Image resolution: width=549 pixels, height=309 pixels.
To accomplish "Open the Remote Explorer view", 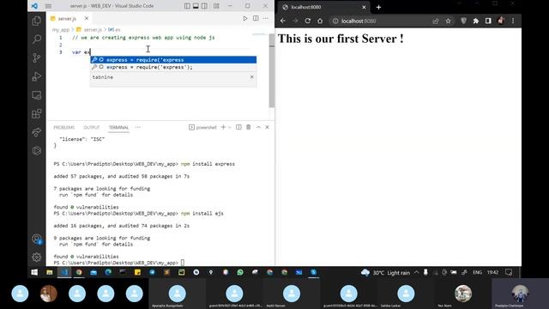I will pyautogui.click(x=36, y=95).
